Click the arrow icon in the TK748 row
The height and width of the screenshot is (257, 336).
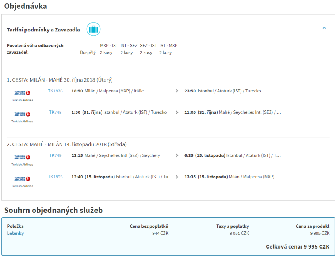pyautogui.click(x=177, y=113)
